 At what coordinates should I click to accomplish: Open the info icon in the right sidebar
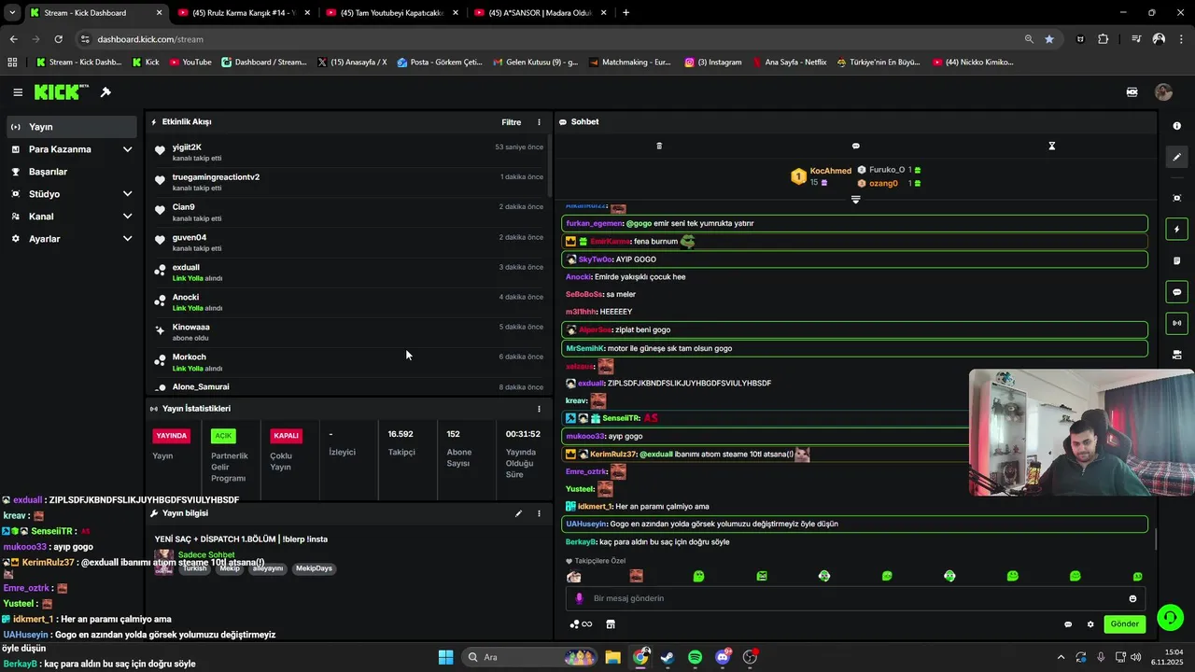1177,126
